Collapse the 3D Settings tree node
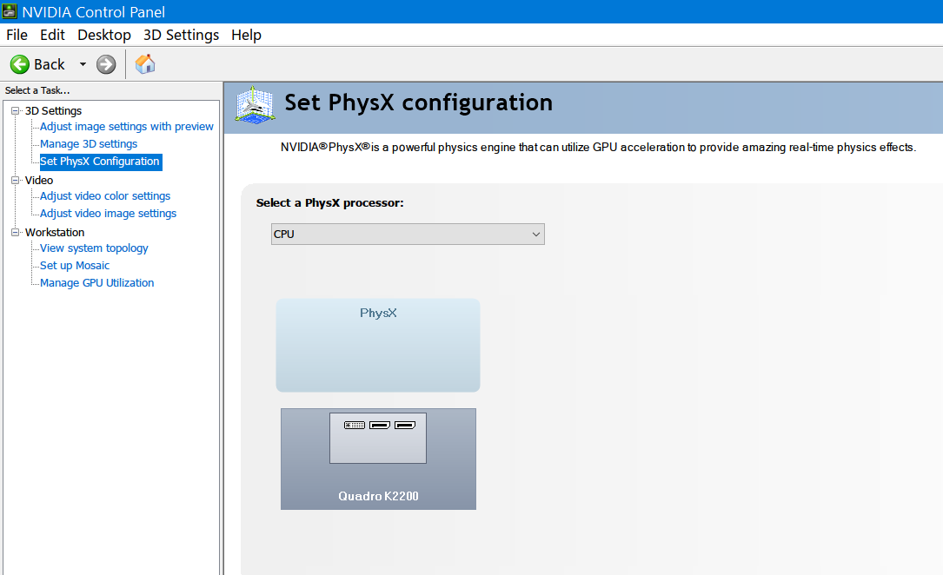The height and width of the screenshot is (575, 943). pyautogui.click(x=16, y=110)
